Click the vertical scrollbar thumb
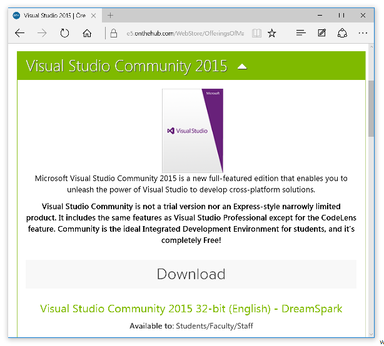The height and width of the screenshot is (346, 384). click(x=371, y=109)
